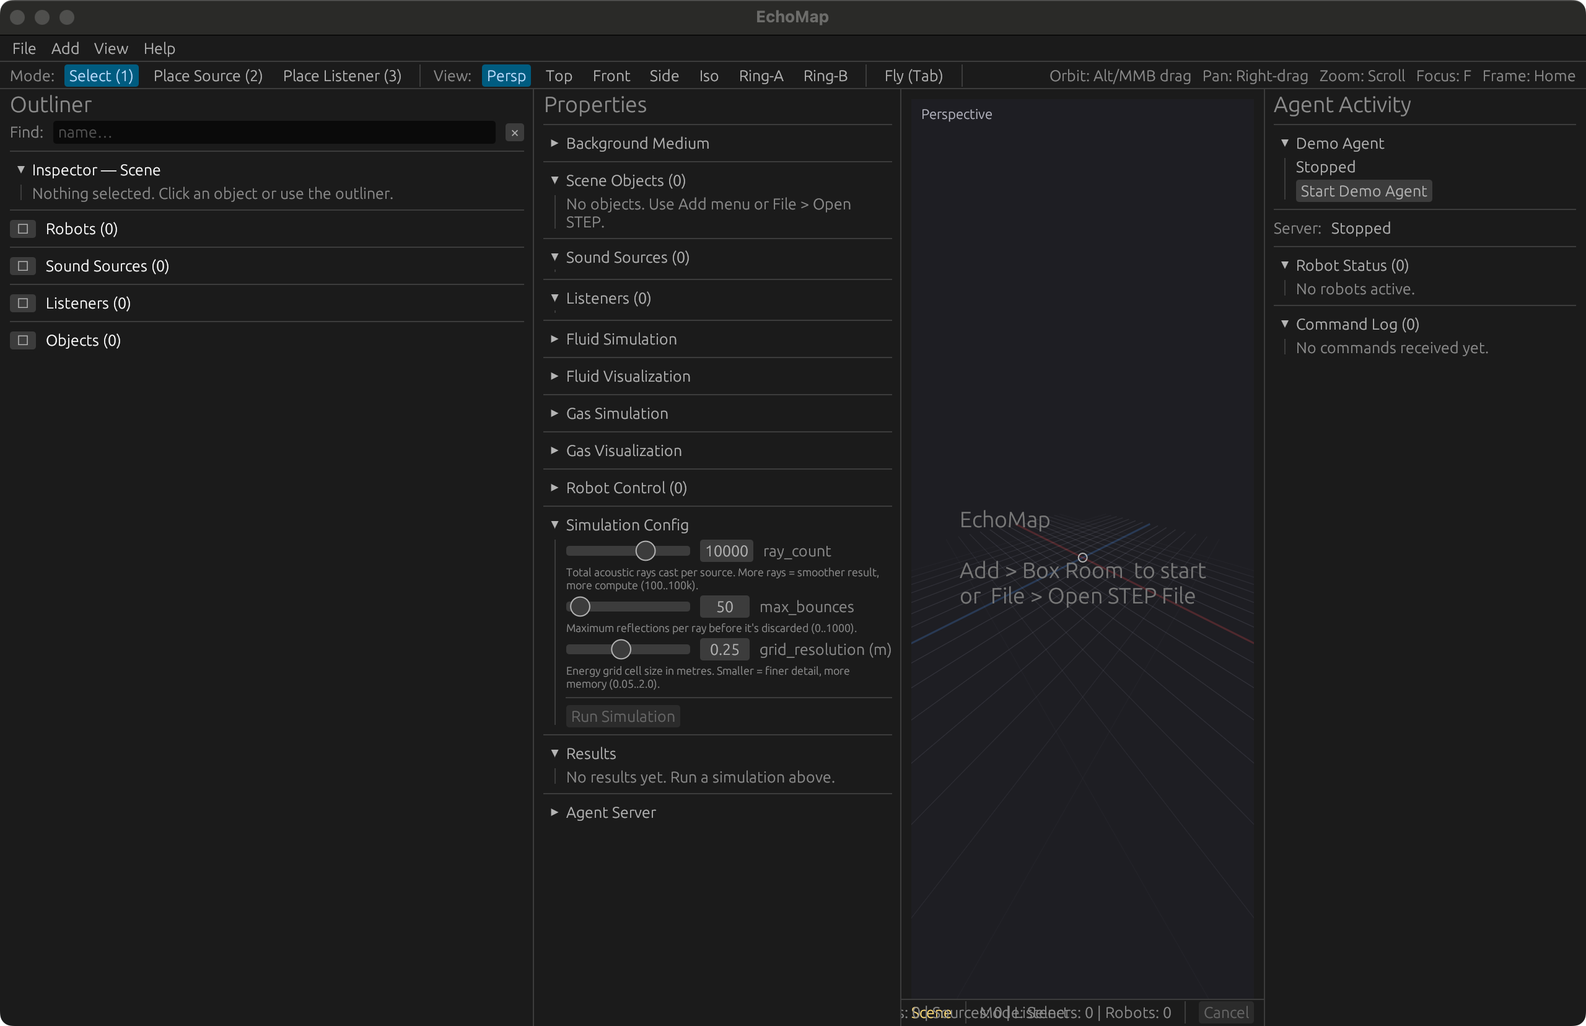Screen dimensions: 1586x1026
Task: Click the origin marker in the viewport
Action: pos(1082,558)
